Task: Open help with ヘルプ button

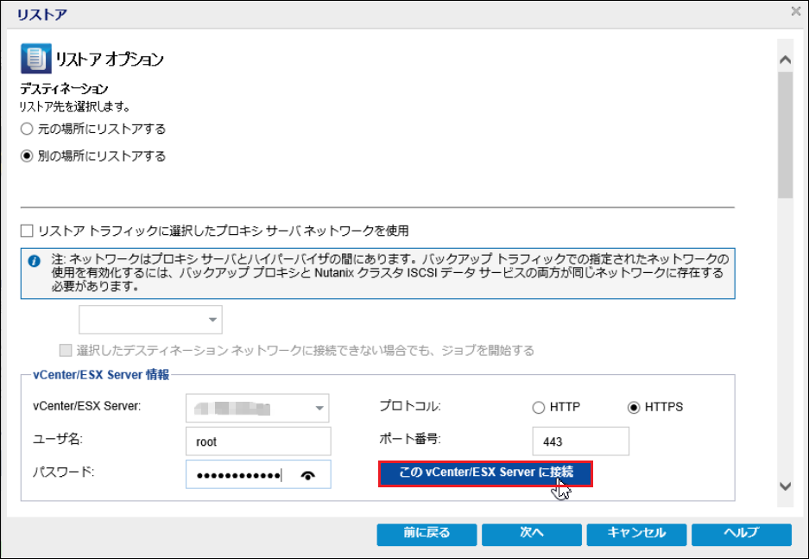Action: click(741, 533)
